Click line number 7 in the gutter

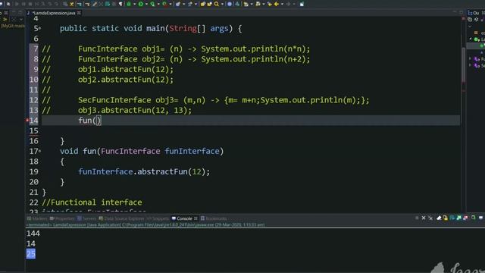pos(36,49)
